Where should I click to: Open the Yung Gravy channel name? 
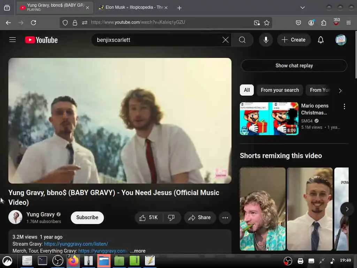tap(40, 215)
